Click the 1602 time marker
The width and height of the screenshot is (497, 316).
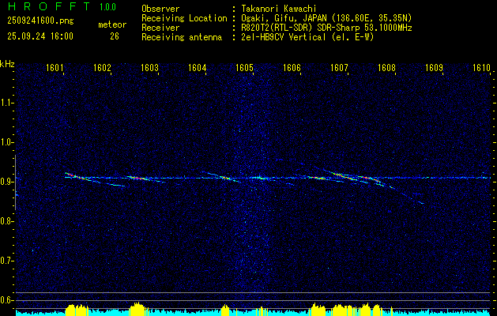[102, 67]
